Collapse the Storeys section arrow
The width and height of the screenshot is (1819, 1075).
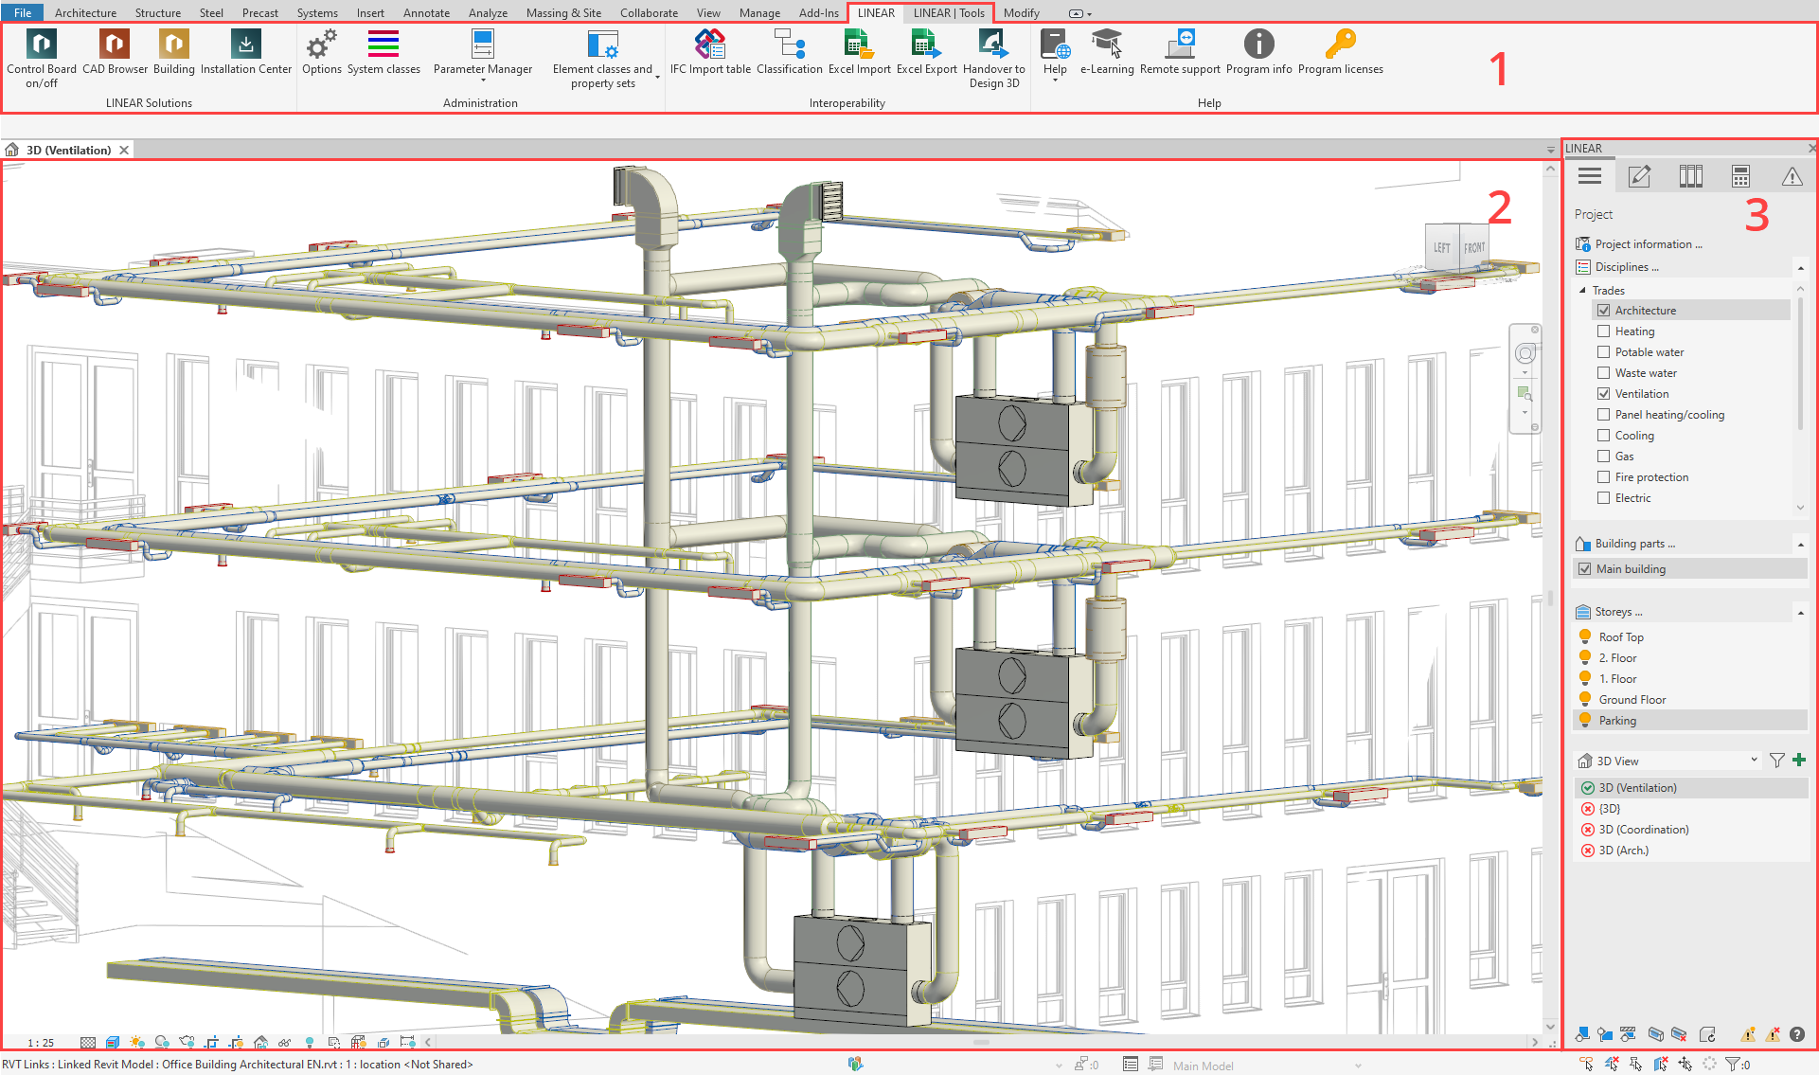[x=1800, y=613]
